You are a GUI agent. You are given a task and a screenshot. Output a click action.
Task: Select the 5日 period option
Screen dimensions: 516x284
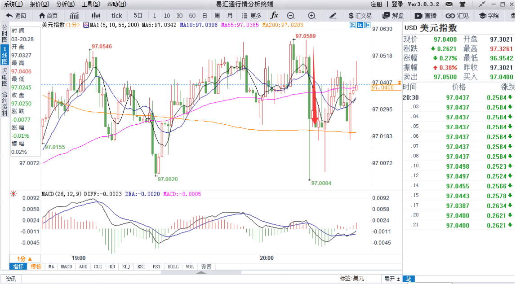coord(138,16)
